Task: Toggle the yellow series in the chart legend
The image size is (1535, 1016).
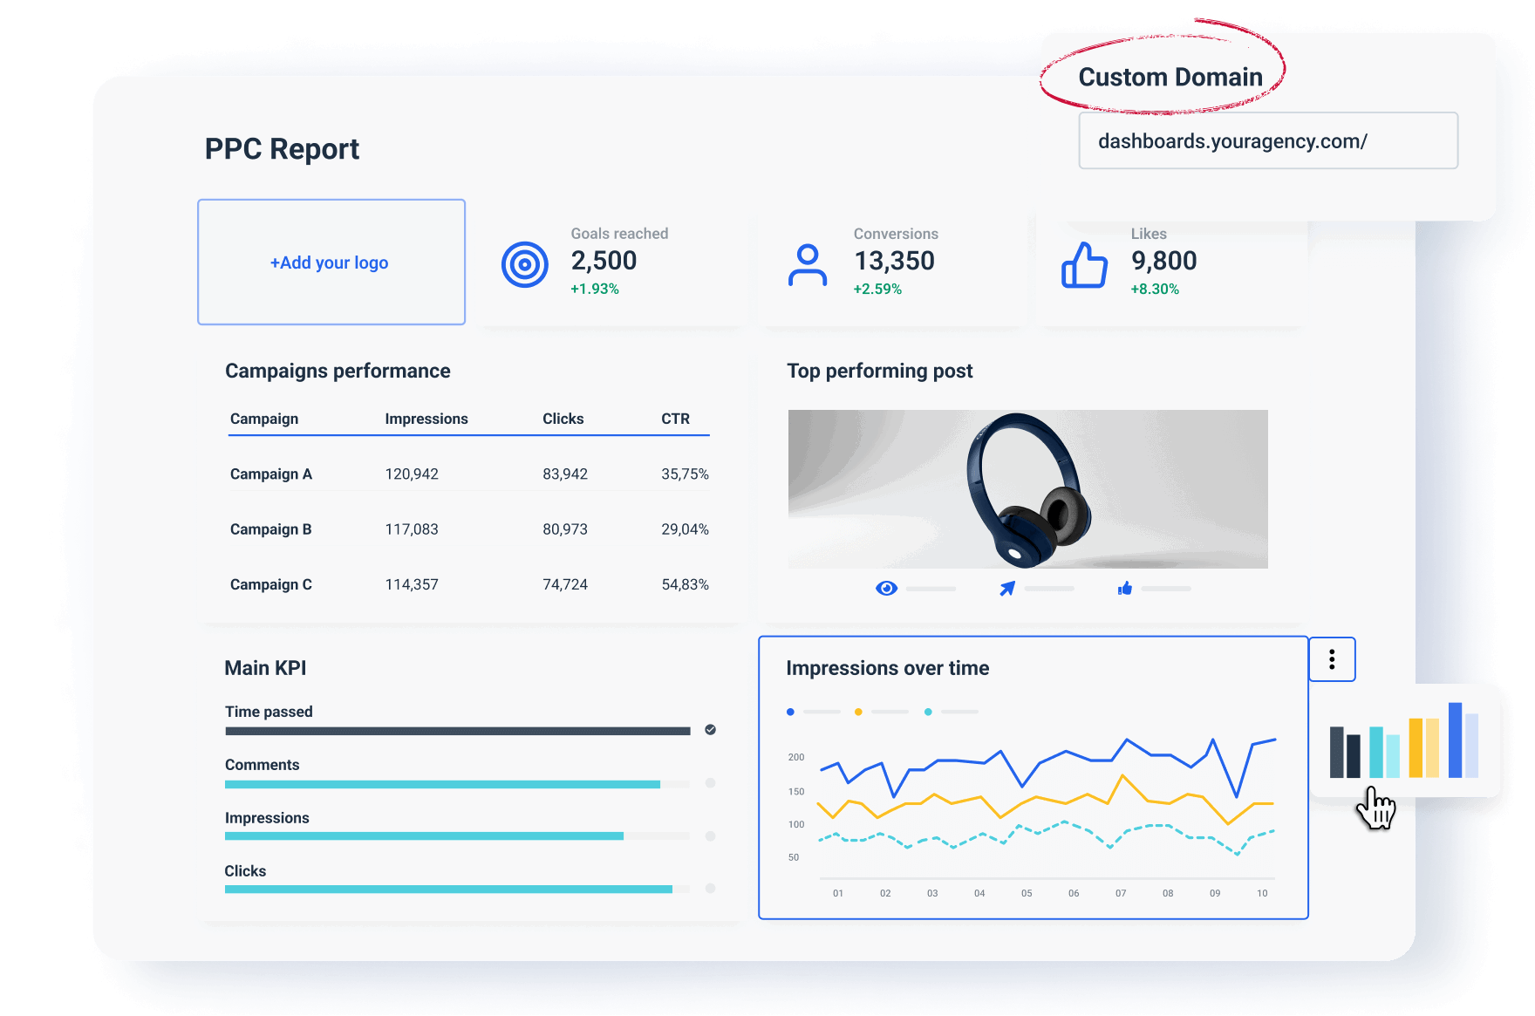Action: 858,712
